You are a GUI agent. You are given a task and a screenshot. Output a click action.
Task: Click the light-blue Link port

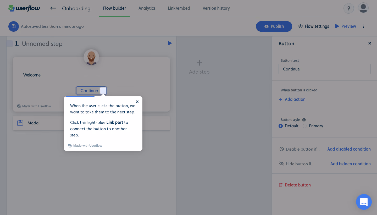pyautogui.click(x=103, y=91)
